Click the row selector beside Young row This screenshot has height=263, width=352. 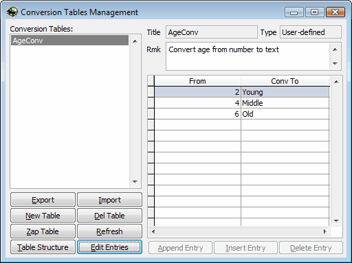pyautogui.click(x=151, y=92)
